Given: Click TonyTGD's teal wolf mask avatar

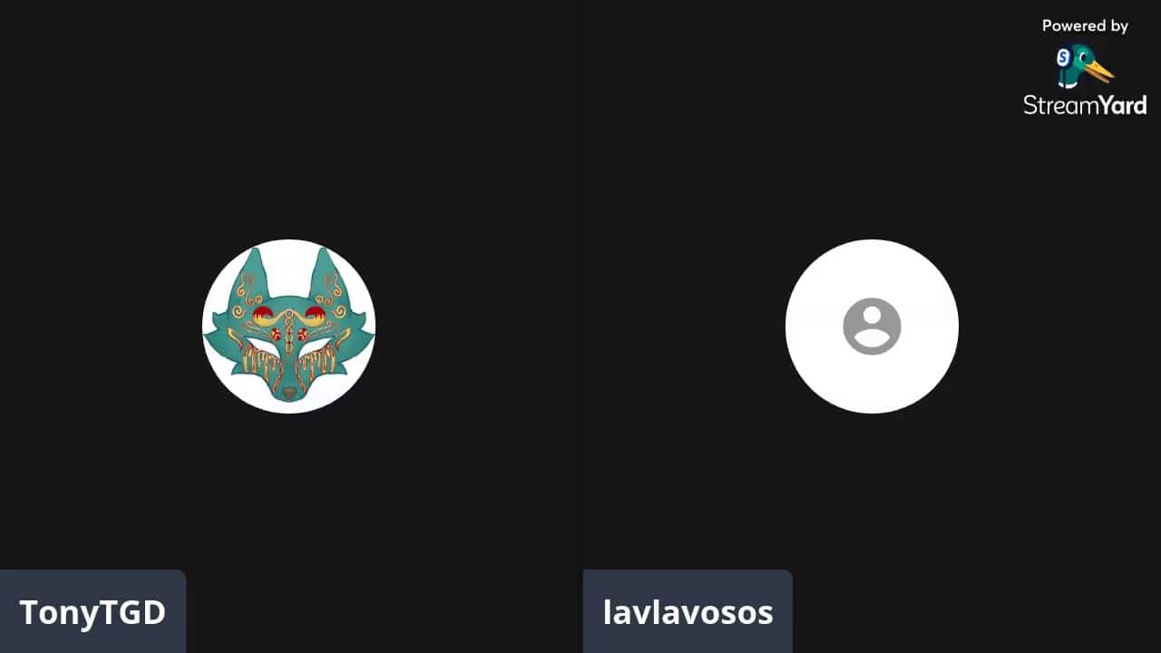Looking at the screenshot, I should click(x=288, y=326).
